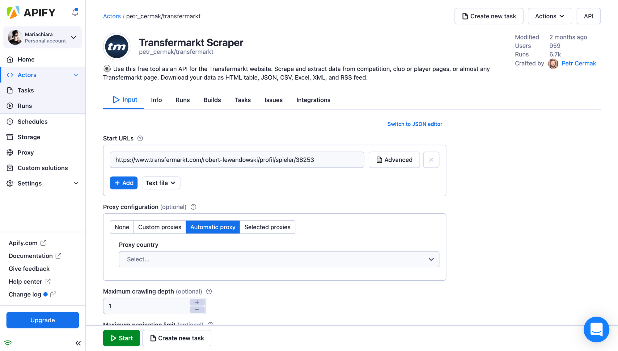618x351 pixels.
Task: Switch to the Info tab
Action: coord(156,100)
